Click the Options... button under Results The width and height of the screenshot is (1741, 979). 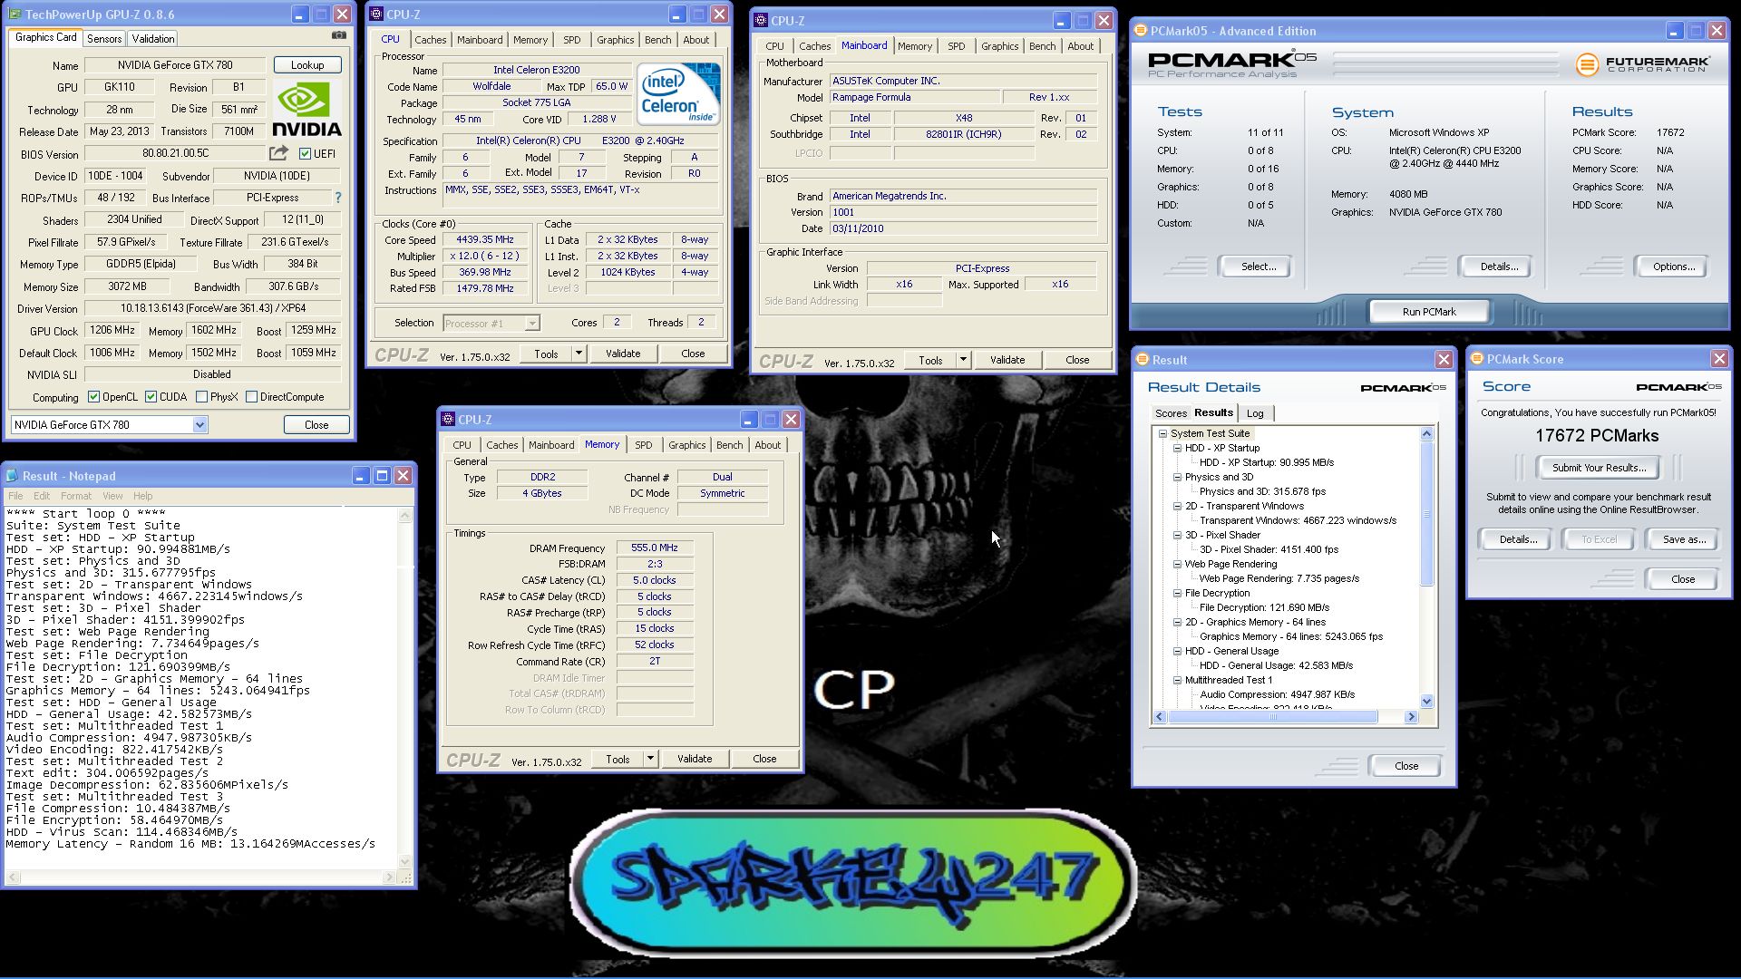[x=1673, y=267]
